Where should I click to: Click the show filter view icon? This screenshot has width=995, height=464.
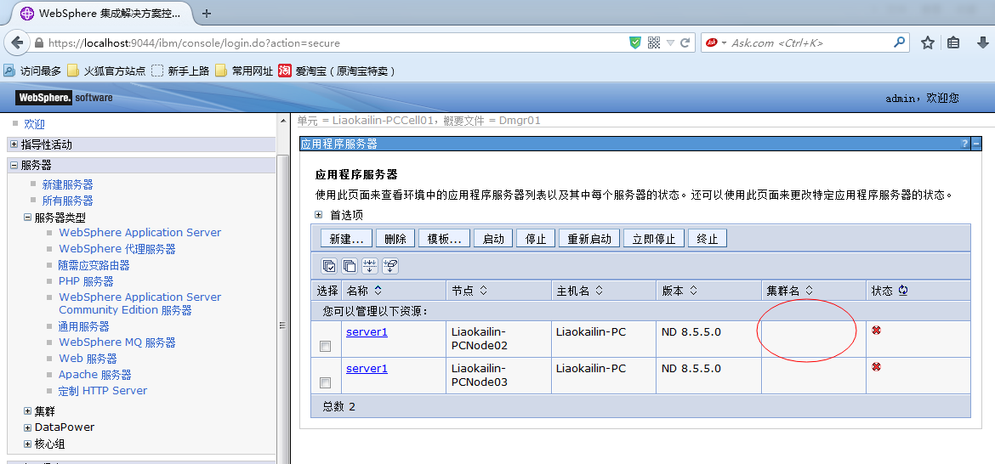[370, 266]
